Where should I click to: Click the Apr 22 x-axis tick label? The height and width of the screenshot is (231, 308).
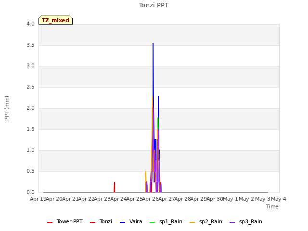(86, 199)
